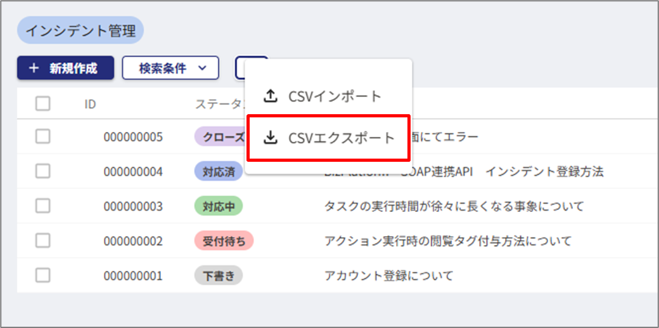
Task: Open incident titled アカウント登録について
Action: [x=388, y=275]
